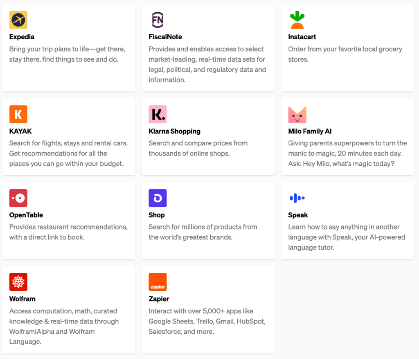Viewport: 419px width, 359px height.
Task: Click the red Wolfram snowflake icon
Action: click(18, 282)
